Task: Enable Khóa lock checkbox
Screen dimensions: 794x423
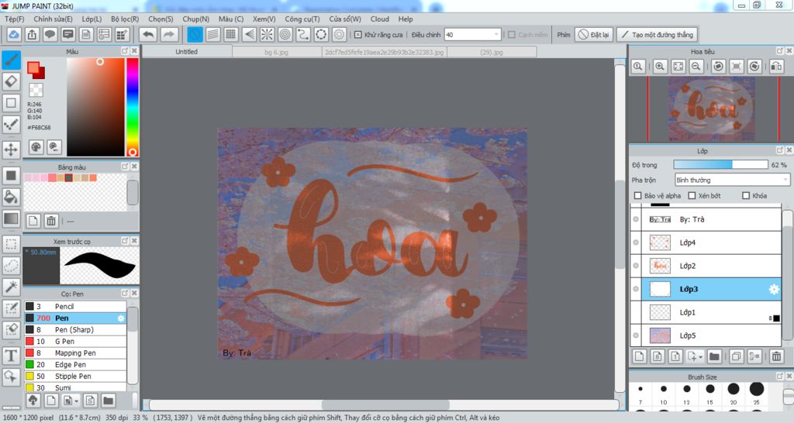Action: (745, 195)
